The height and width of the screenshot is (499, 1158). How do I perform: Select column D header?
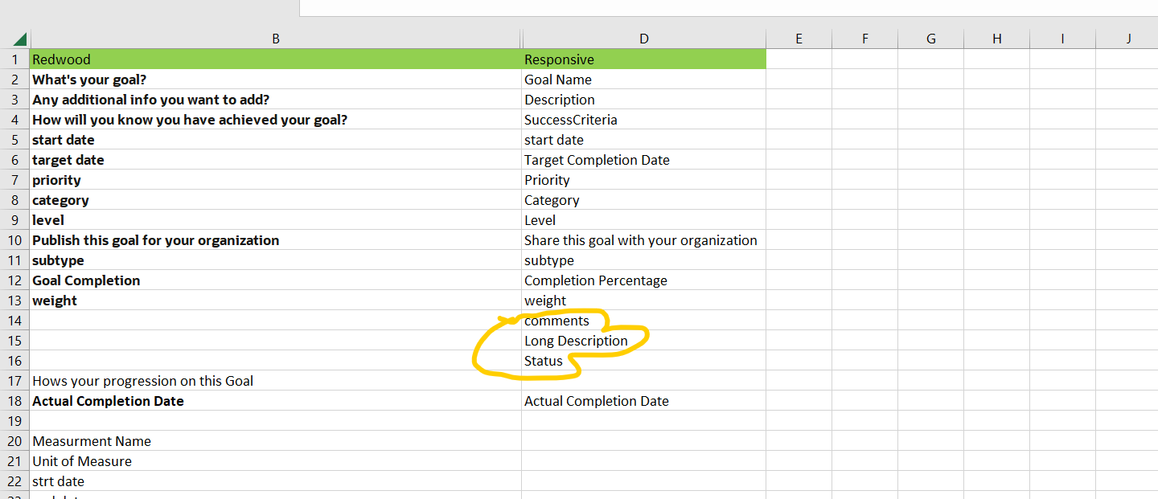click(643, 38)
